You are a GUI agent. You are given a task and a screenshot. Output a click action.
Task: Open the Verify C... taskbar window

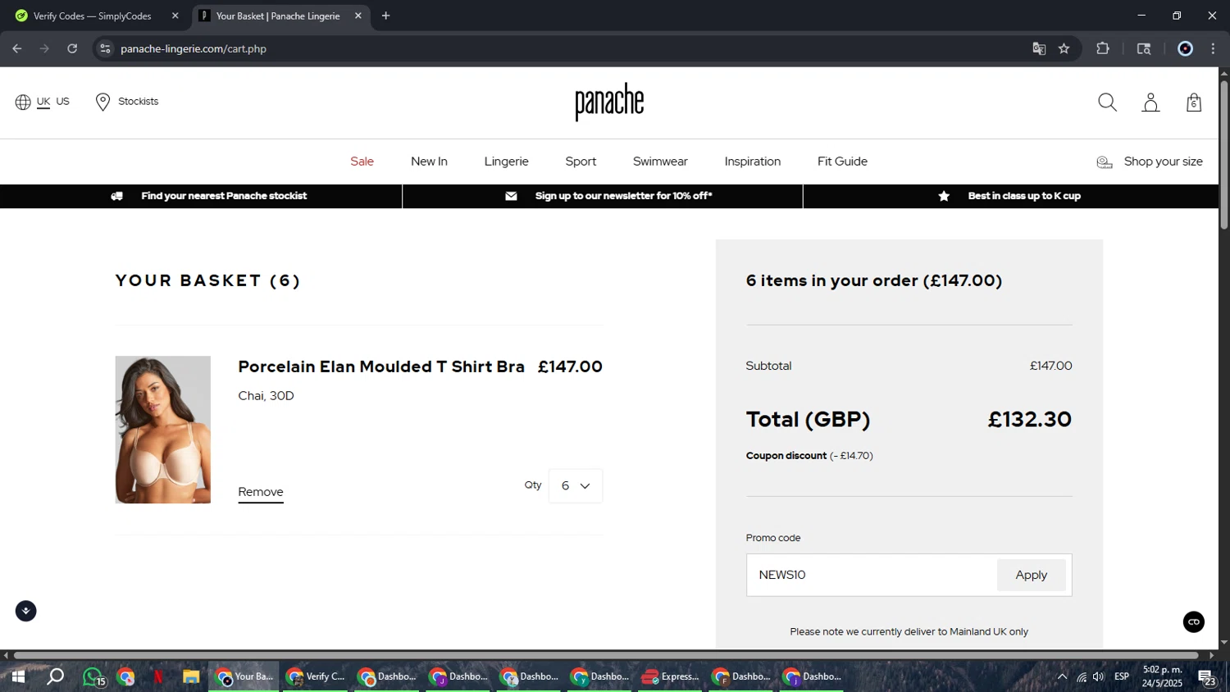(316, 677)
